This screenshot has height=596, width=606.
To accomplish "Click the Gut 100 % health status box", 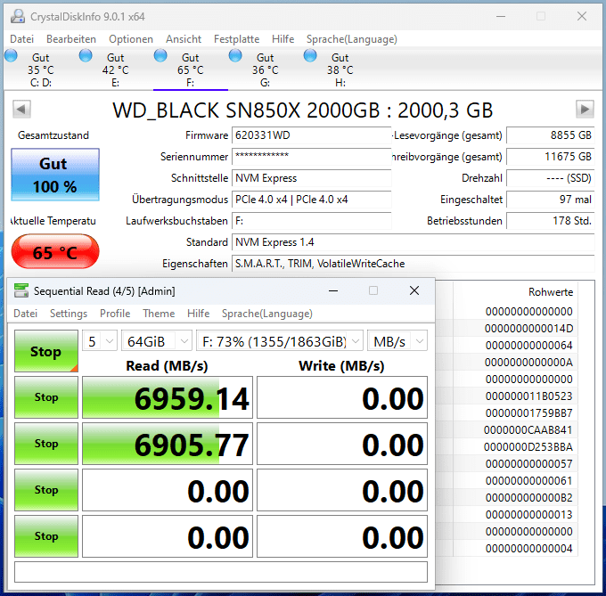I will (x=55, y=175).
